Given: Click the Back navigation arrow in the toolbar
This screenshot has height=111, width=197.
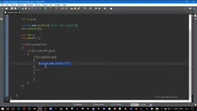Looking at the screenshot, I should [99, 8].
